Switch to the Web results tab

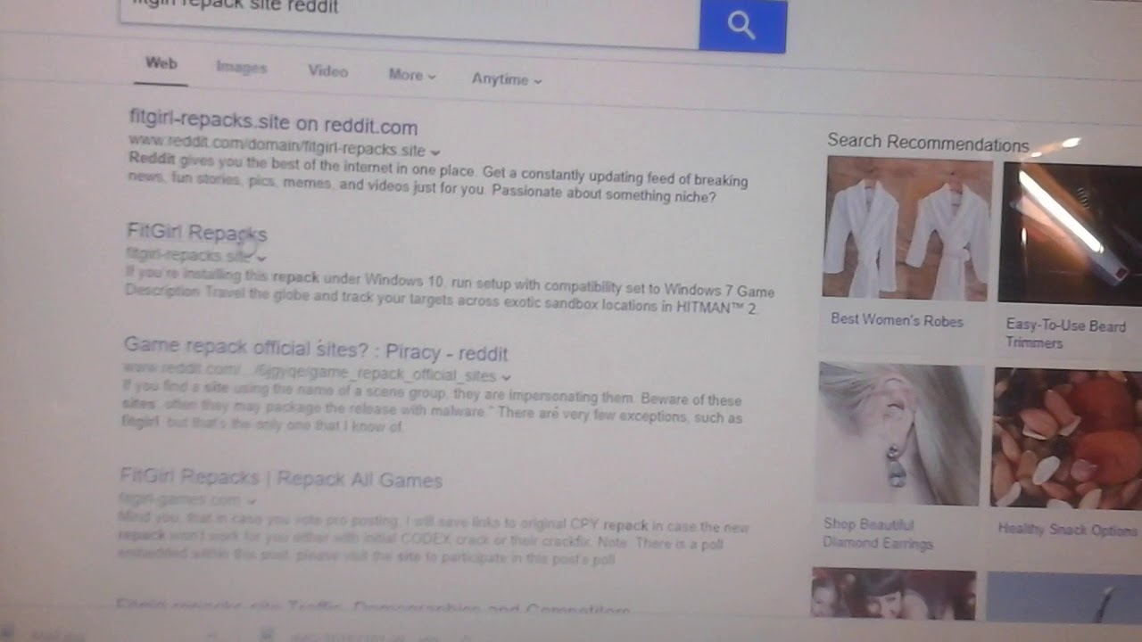click(161, 64)
